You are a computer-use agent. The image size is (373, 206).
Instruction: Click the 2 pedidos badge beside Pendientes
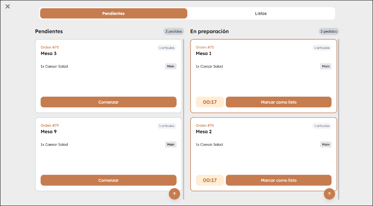click(x=174, y=31)
